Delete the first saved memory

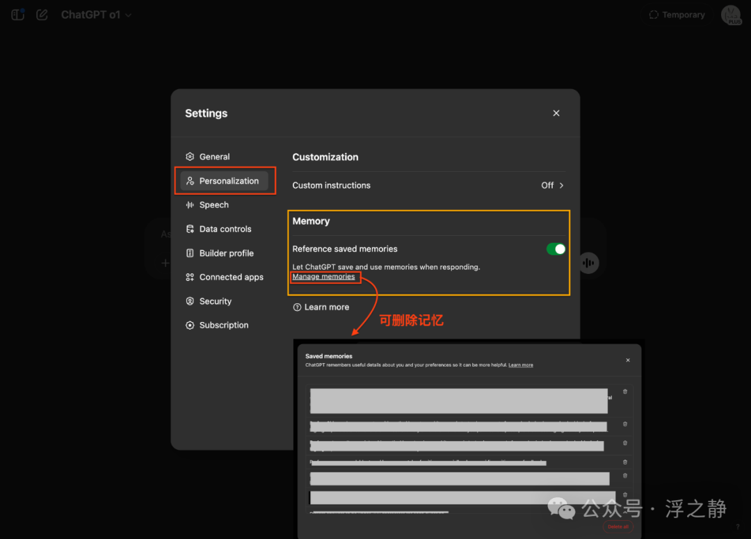pyautogui.click(x=624, y=392)
